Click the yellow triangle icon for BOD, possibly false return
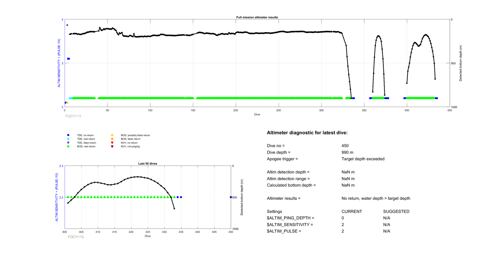Image resolution: width=497 pixels, height=257 pixels. click(x=112, y=135)
